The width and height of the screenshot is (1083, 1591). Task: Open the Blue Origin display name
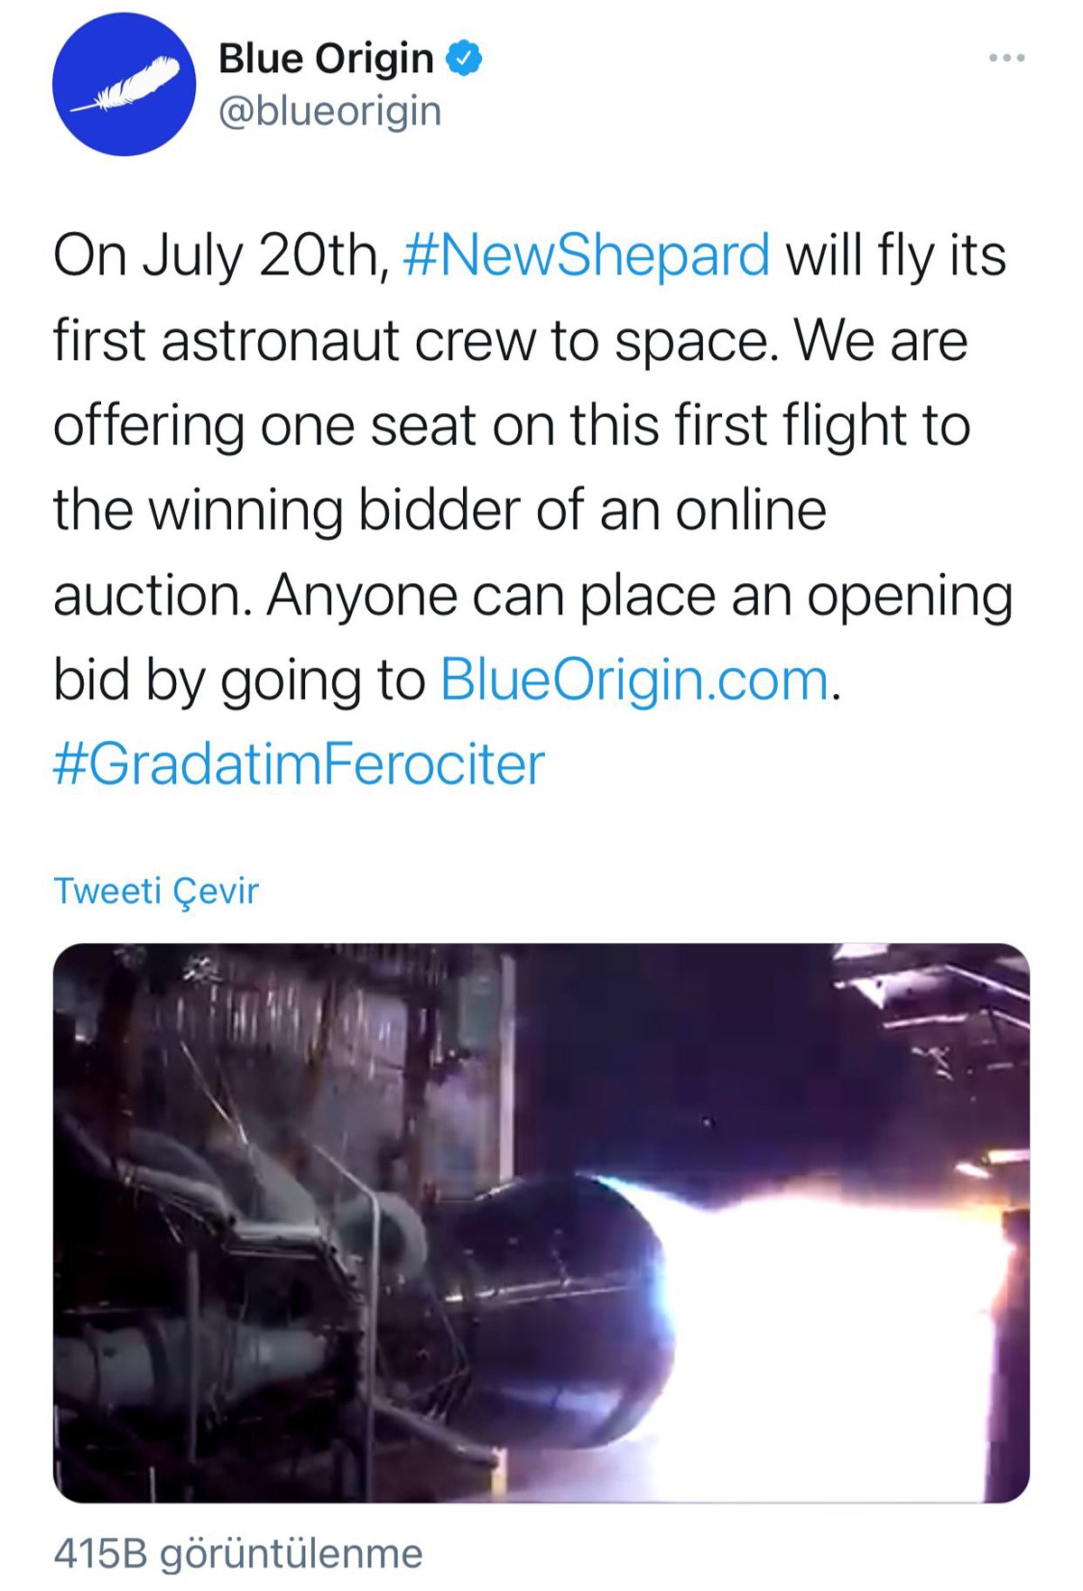click(326, 59)
